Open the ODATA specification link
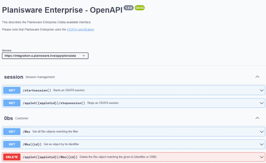This screenshot has height=163, width=266. pos(81,30)
